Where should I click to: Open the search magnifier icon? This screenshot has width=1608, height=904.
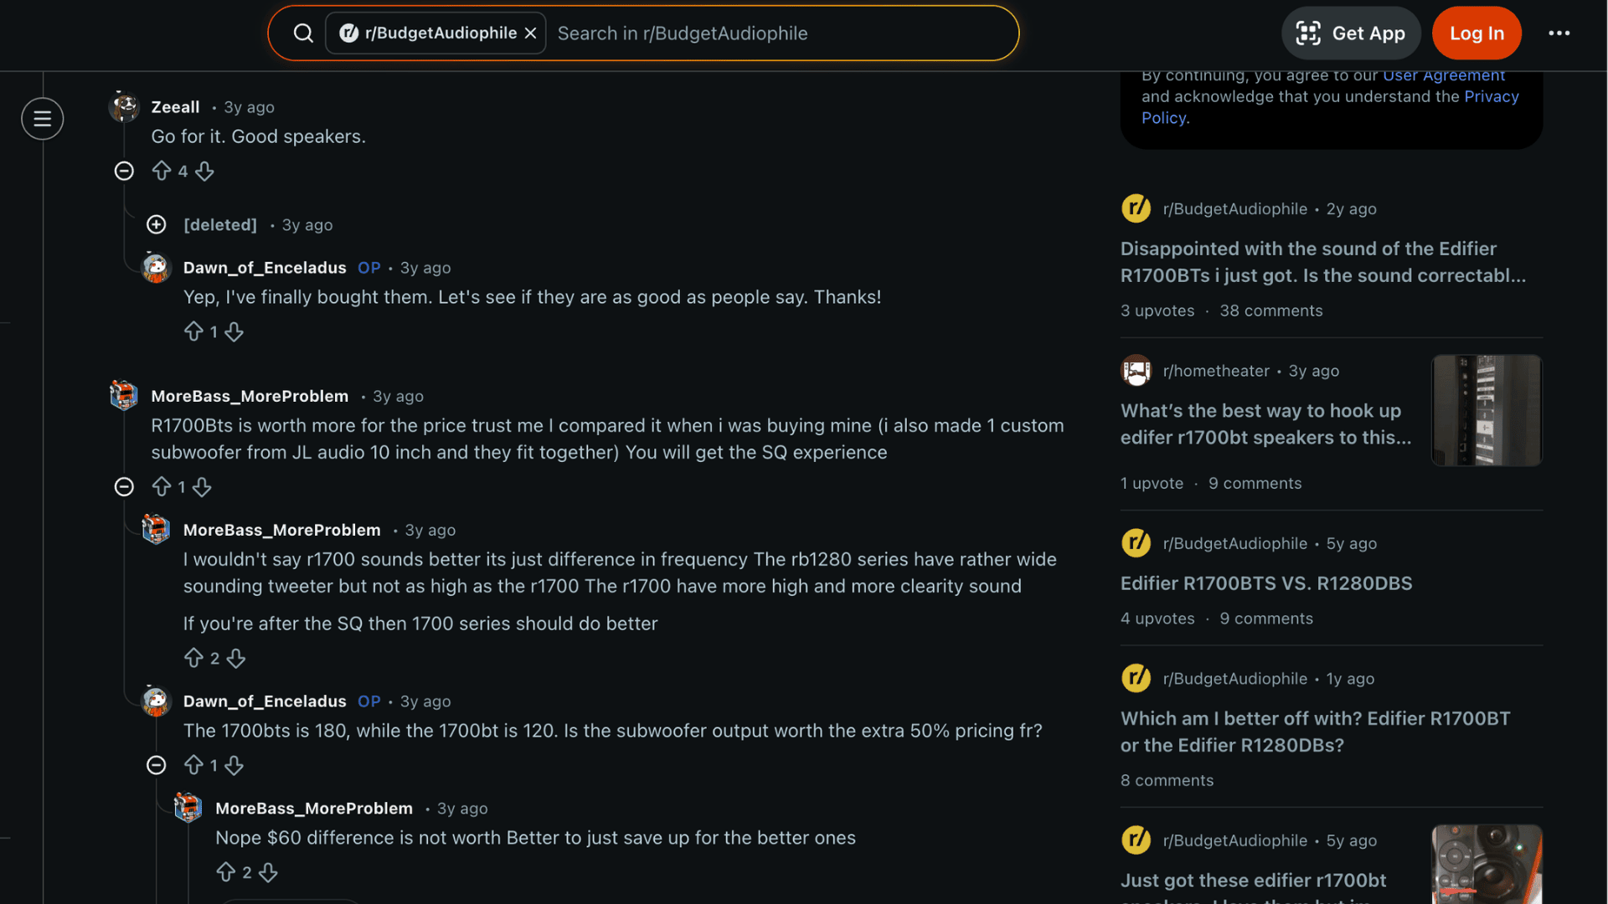(302, 33)
